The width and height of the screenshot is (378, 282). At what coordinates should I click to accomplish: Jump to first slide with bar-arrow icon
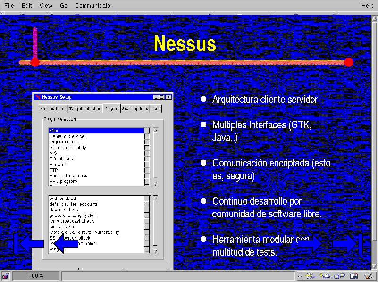(x=28, y=243)
